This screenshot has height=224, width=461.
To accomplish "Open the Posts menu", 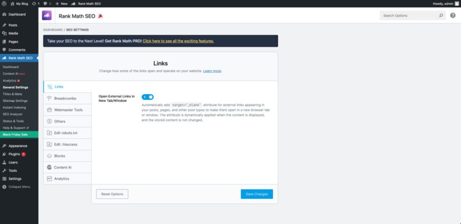I will pyautogui.click(x=19, y=25).
